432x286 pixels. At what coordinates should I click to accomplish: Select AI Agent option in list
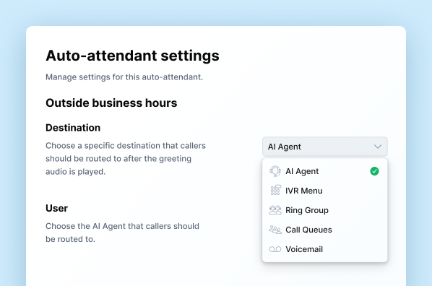click(325, 171)
